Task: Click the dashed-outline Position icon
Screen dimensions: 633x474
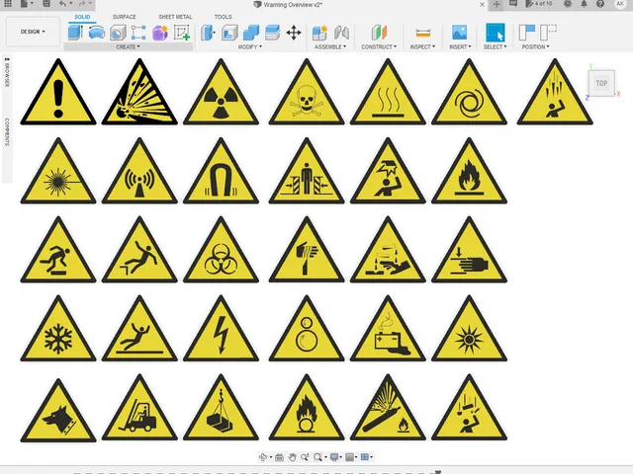Action: click(x=548, y=33)
